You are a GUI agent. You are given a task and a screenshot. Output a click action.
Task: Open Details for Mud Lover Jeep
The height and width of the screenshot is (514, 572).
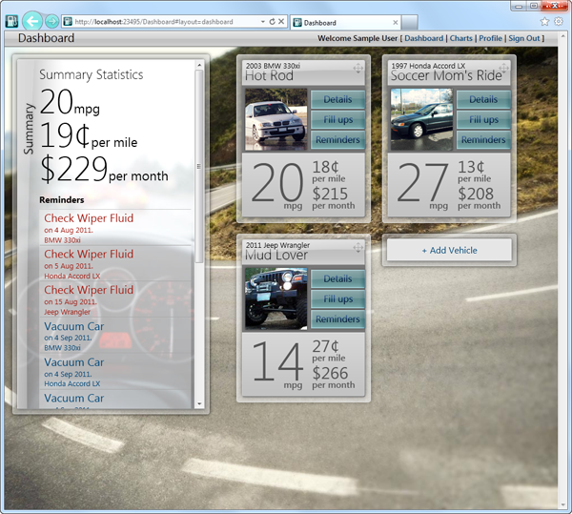tap(337, 278)
